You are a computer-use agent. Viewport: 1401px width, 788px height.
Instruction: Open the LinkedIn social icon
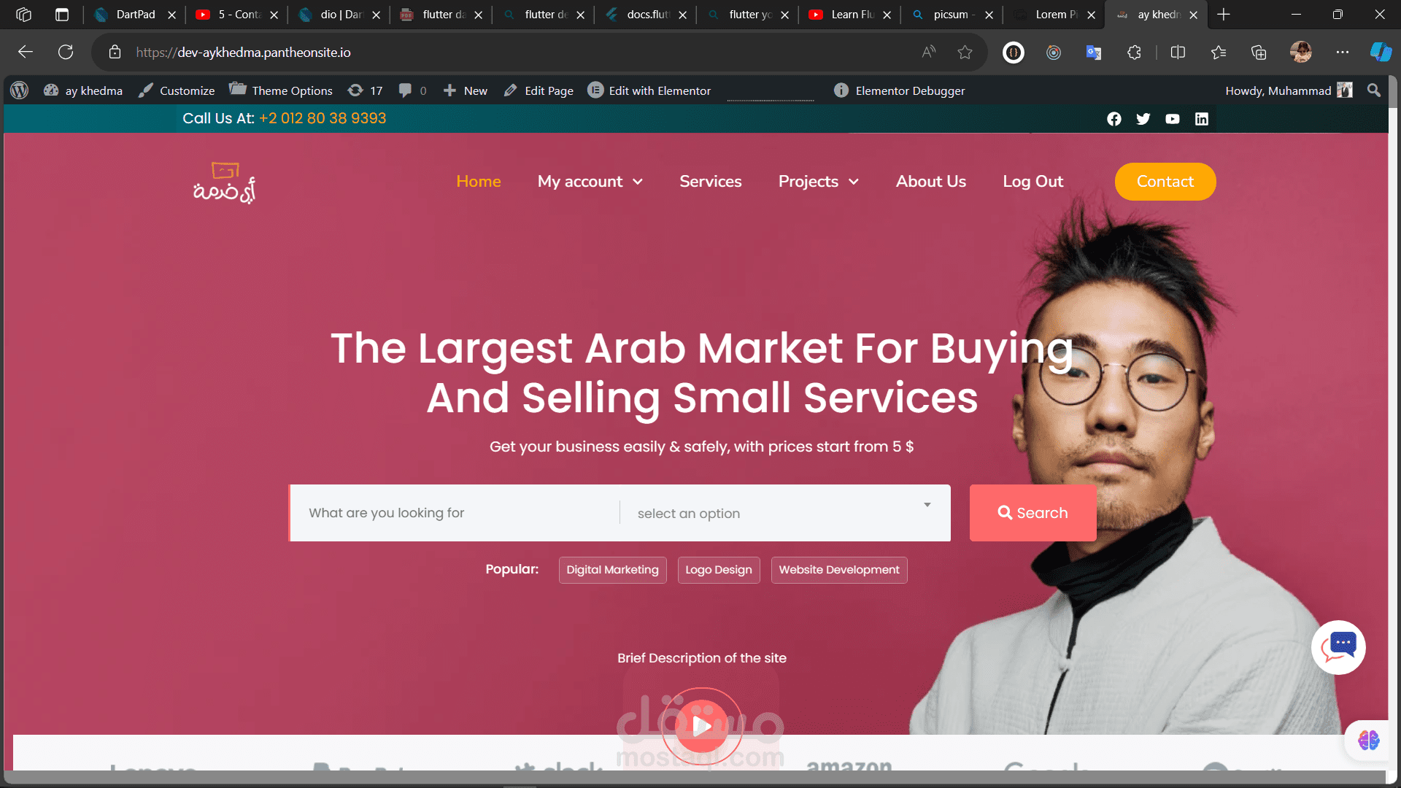(x=1201, y=119)
